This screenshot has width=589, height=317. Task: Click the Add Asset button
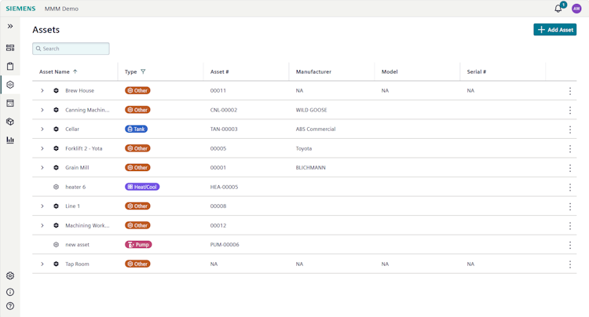click(x=554, y=30)
